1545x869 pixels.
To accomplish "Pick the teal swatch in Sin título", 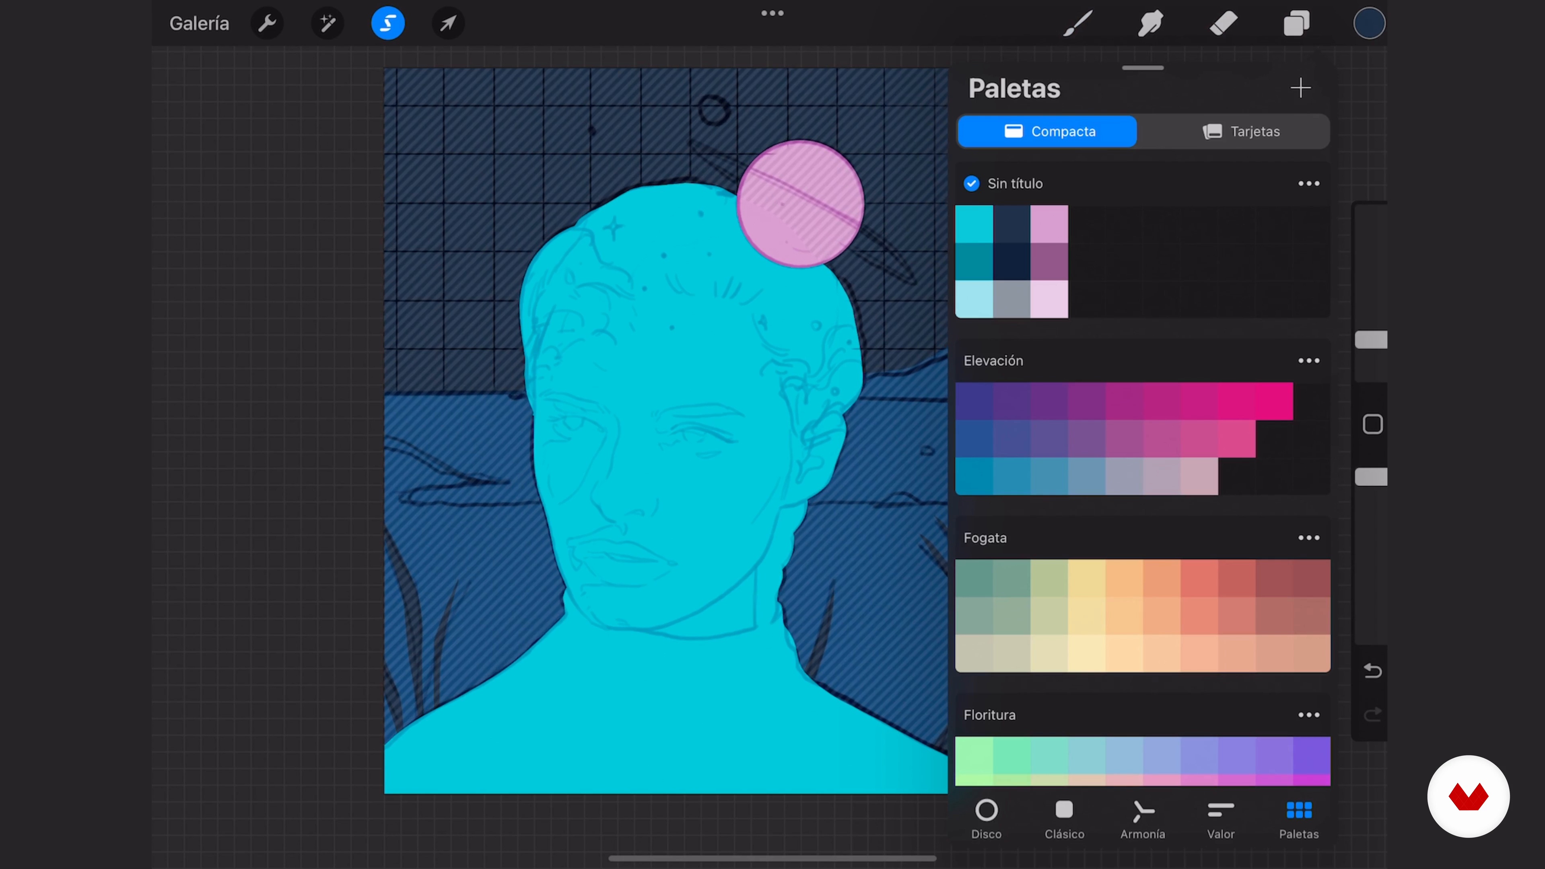I will click(x=974, y=262).
